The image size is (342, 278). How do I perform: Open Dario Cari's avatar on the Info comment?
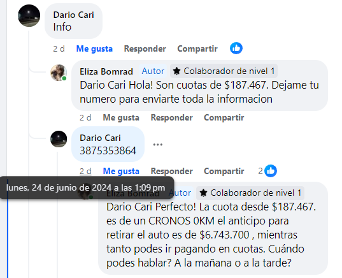pyautogui.click(x=29, y=15)
